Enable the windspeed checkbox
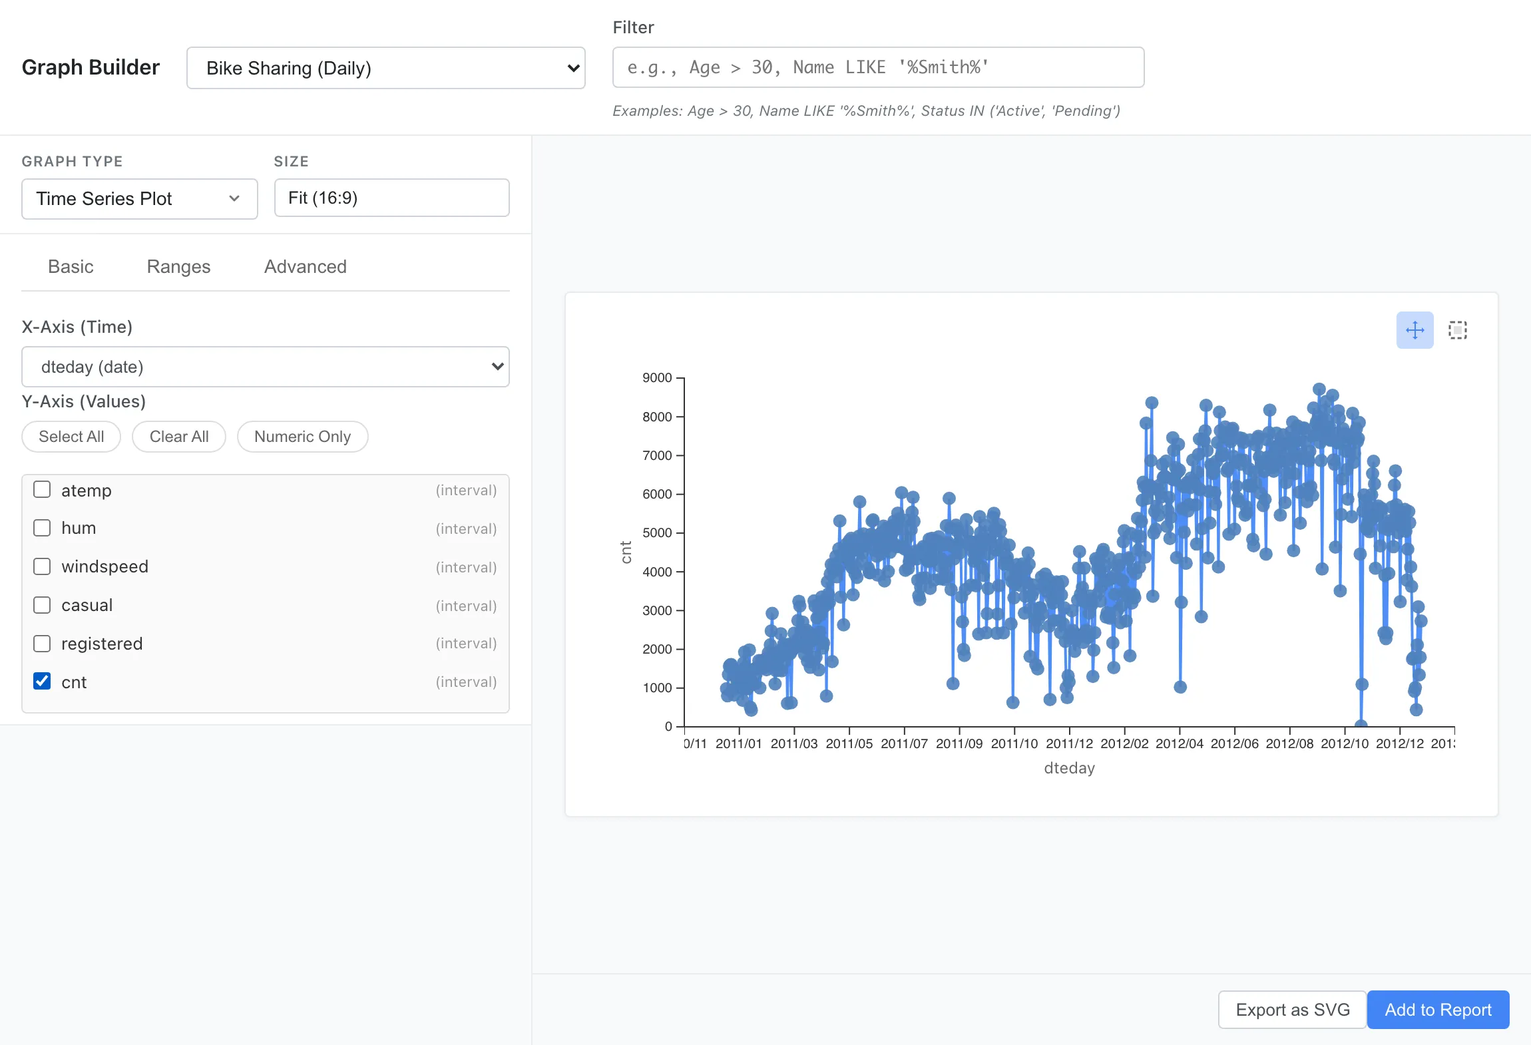1531x1045 pixels. pos(42,566)
